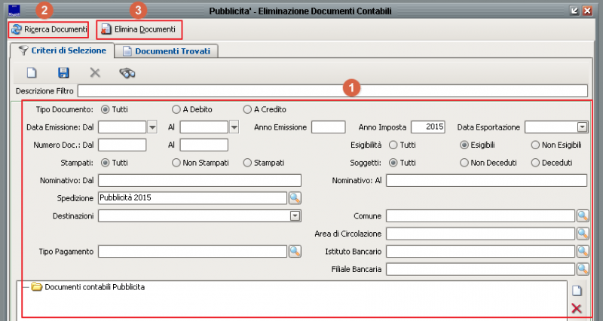
Task: Select the Non Esigibili radio button
Action: (x=536, y=145)
